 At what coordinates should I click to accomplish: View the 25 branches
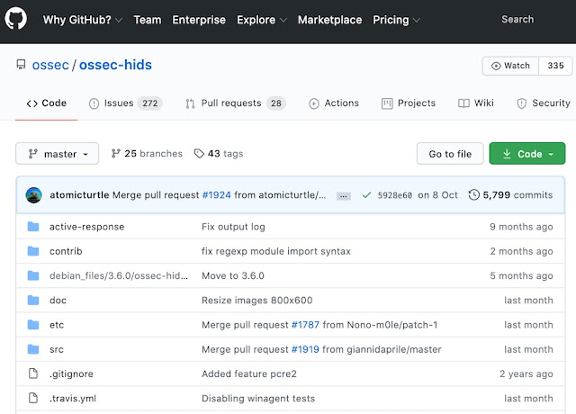click(x=147, y=154)
